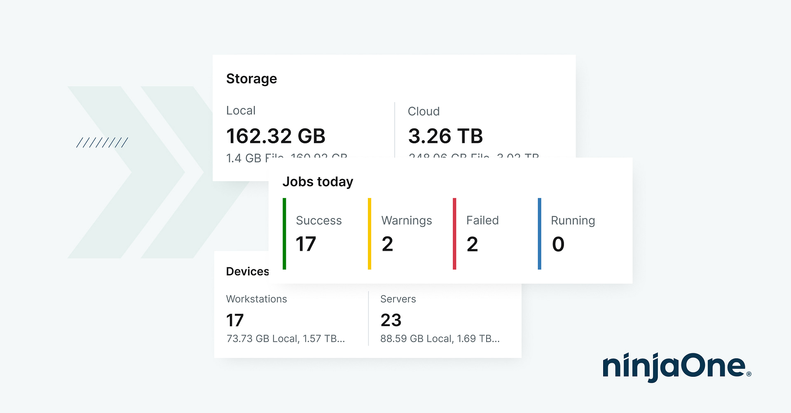This screenshot has height=413, width=791.
Task: Click the blue Running status bar
Action: point(539,233)
